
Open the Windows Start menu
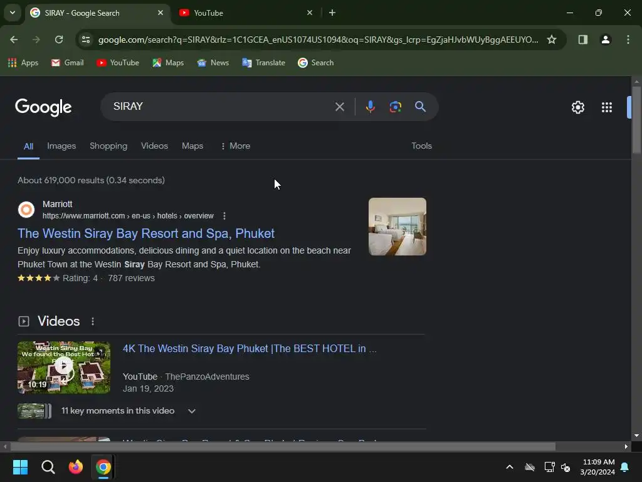[20, 467]
